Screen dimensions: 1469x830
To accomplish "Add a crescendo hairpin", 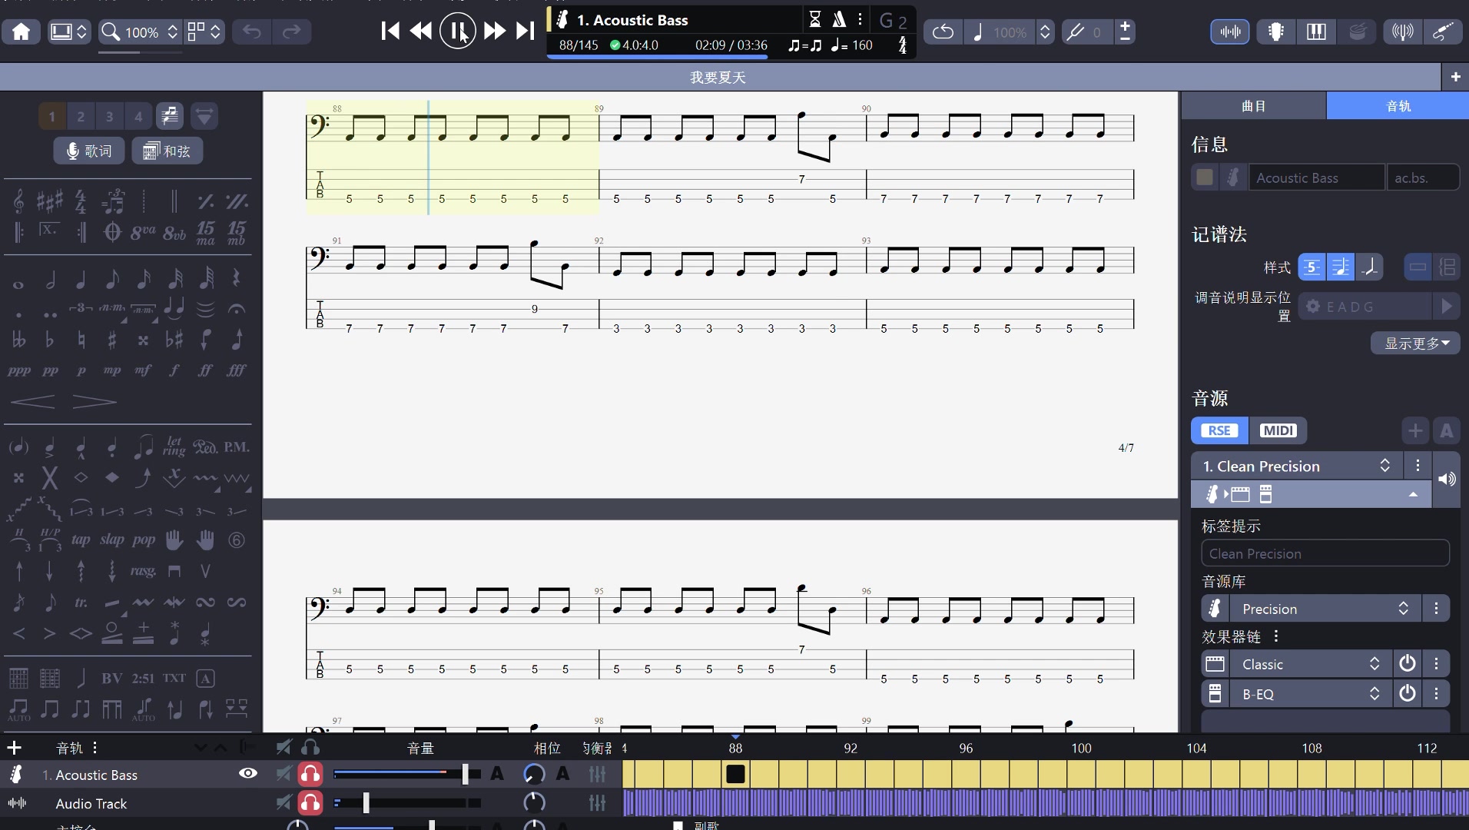I will click(x=33, y=401).
